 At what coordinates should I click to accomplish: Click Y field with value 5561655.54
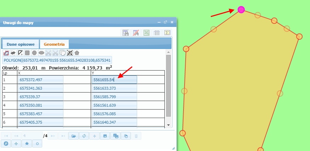(x=114, y=80)
